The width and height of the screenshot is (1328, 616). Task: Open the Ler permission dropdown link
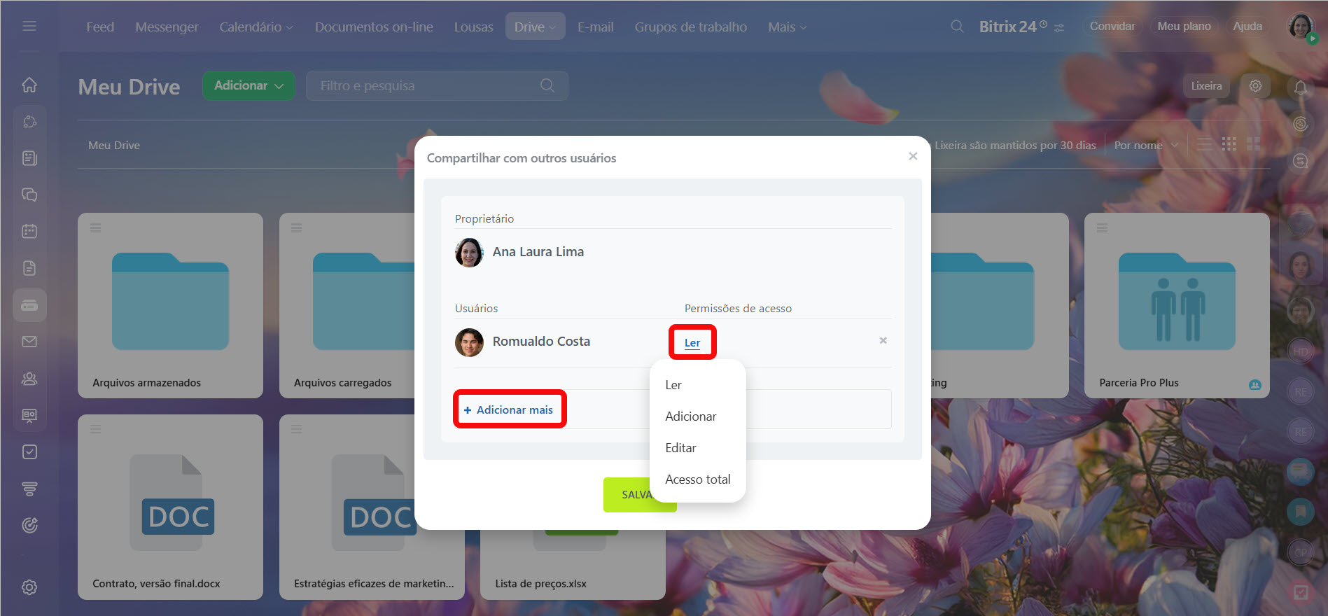(692, 342)
